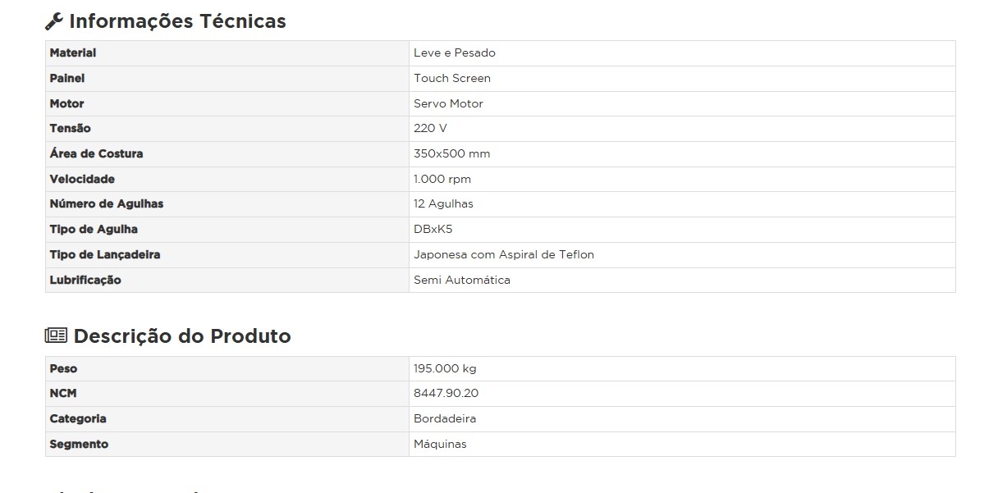
Task: Click the Material row label
Action: [73, 53]
